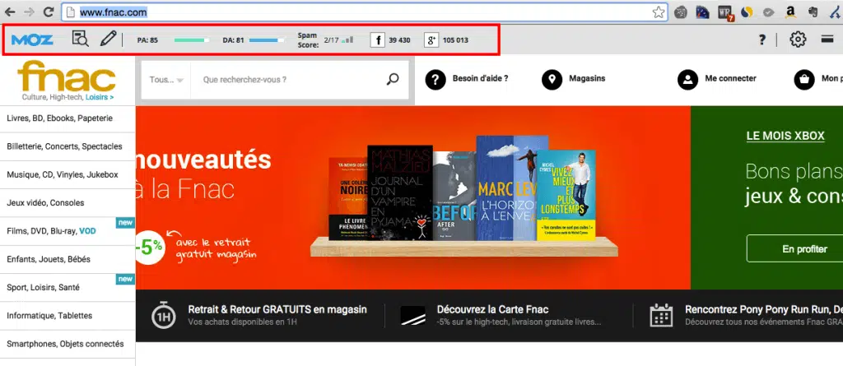Image resolution: width=843 pixels, height=366 pixels.
Task: Click the WR extension icon with badge 7
Action: pos(725,12)
